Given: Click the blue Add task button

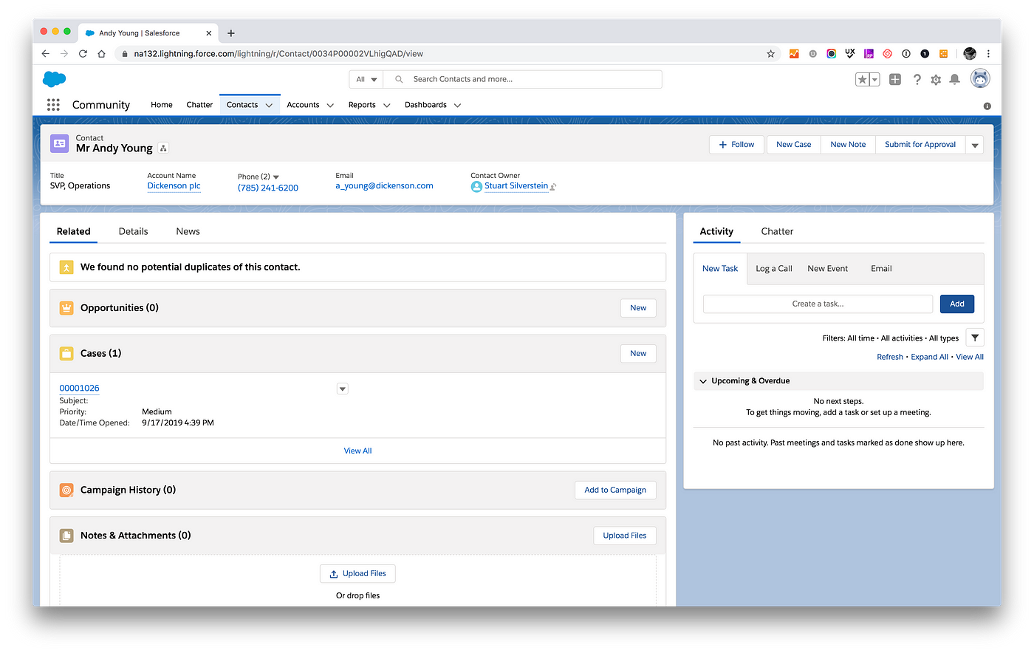Looking at the screenshot, I should [x=956, y=304].
